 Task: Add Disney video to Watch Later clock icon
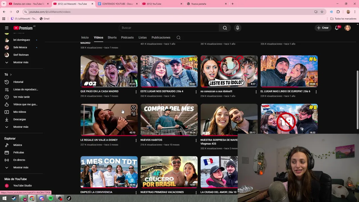click(x=134, y=108)
